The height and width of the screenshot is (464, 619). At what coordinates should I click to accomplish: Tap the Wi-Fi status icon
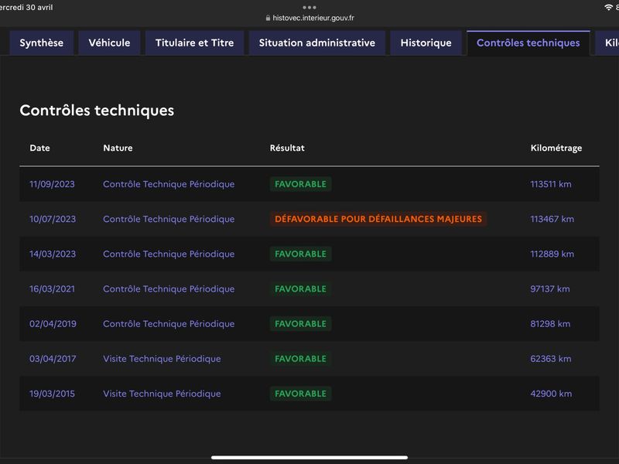(x=608, y=7)
